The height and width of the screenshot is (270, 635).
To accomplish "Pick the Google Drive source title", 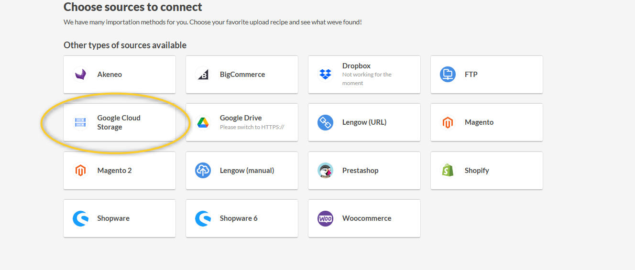I will coord(241,118).
